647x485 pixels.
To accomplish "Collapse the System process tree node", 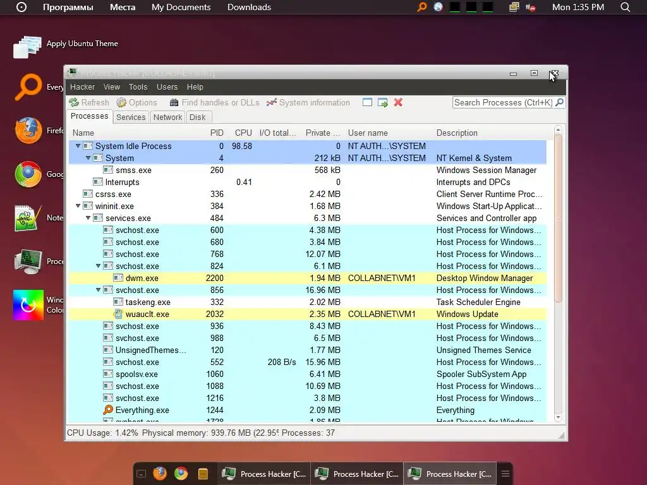I will (88, 158).
